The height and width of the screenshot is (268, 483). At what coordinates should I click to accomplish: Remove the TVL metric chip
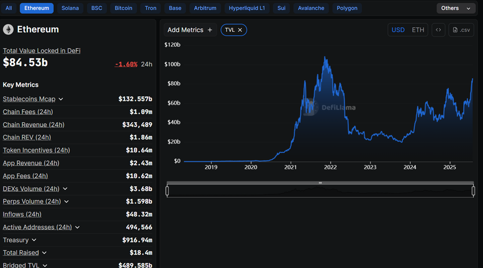pos(240,30)
